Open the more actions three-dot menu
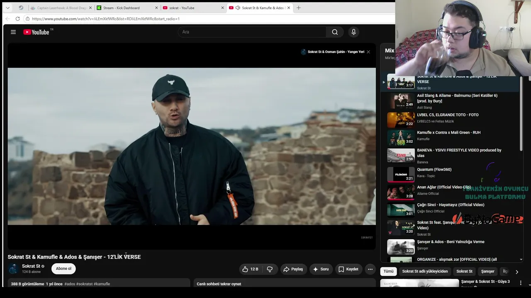This screenshot has height=298, width=531. [370, 269]
